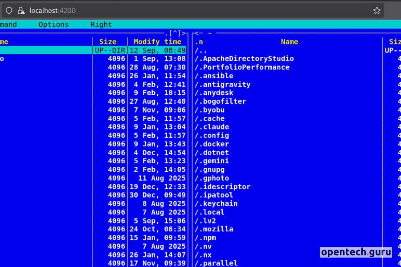
Task: Select the /.. parent directory entry
Action: (201, 50)
